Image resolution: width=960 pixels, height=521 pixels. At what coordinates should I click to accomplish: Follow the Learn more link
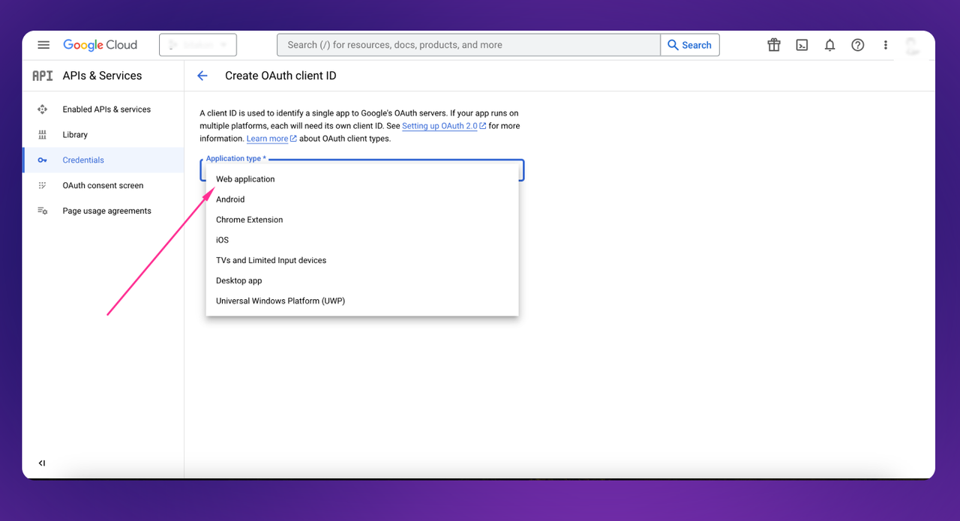click(x=267, y=139)
